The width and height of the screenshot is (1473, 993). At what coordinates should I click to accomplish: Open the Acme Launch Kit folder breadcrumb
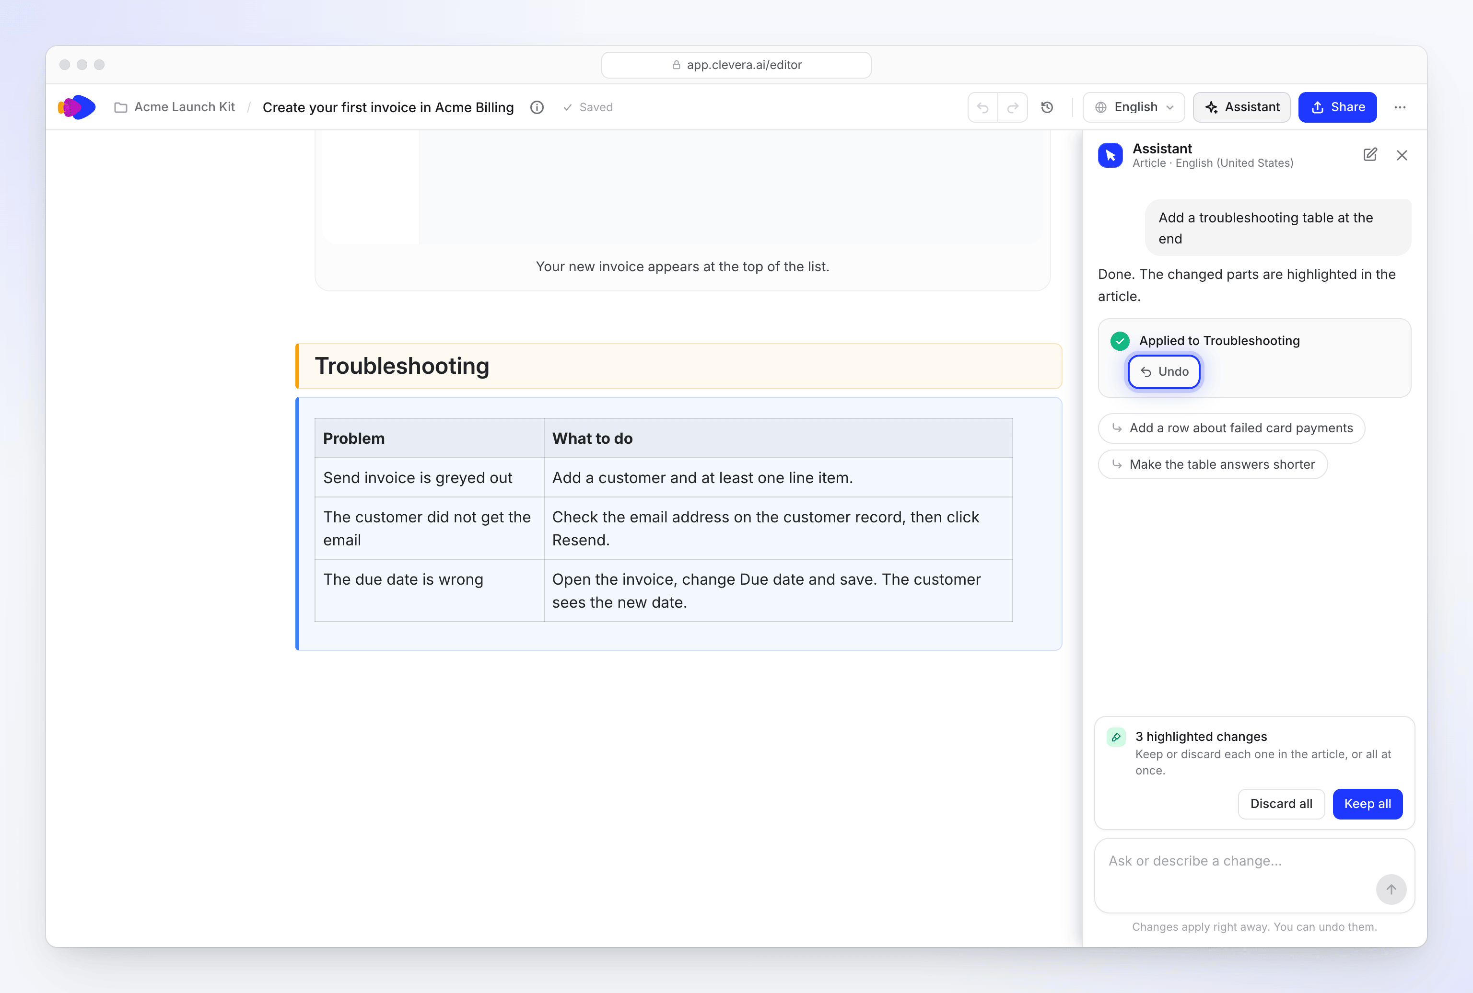[x=174, y=107]
